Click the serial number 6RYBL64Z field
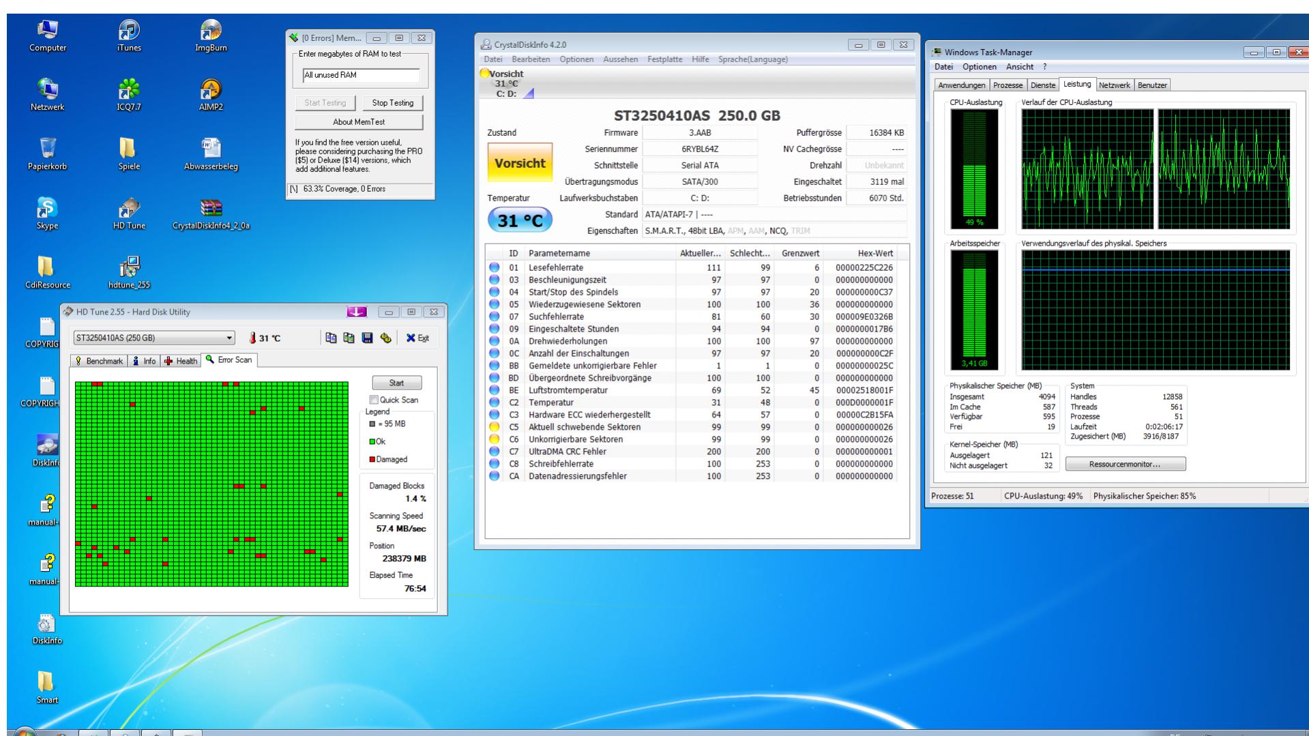 (700, 149)
